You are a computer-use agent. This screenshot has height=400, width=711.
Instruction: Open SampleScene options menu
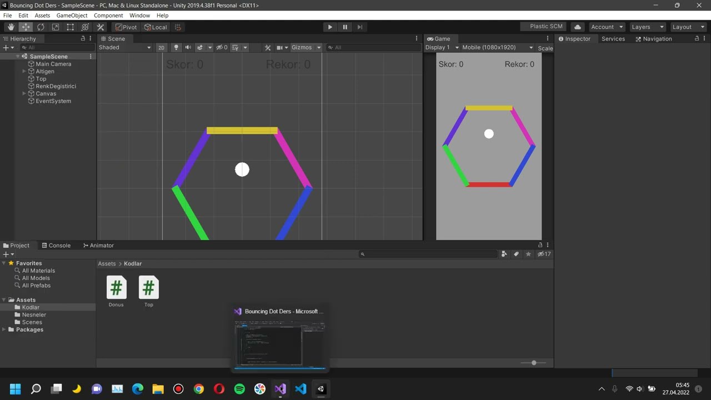click(x=91, y=57)
